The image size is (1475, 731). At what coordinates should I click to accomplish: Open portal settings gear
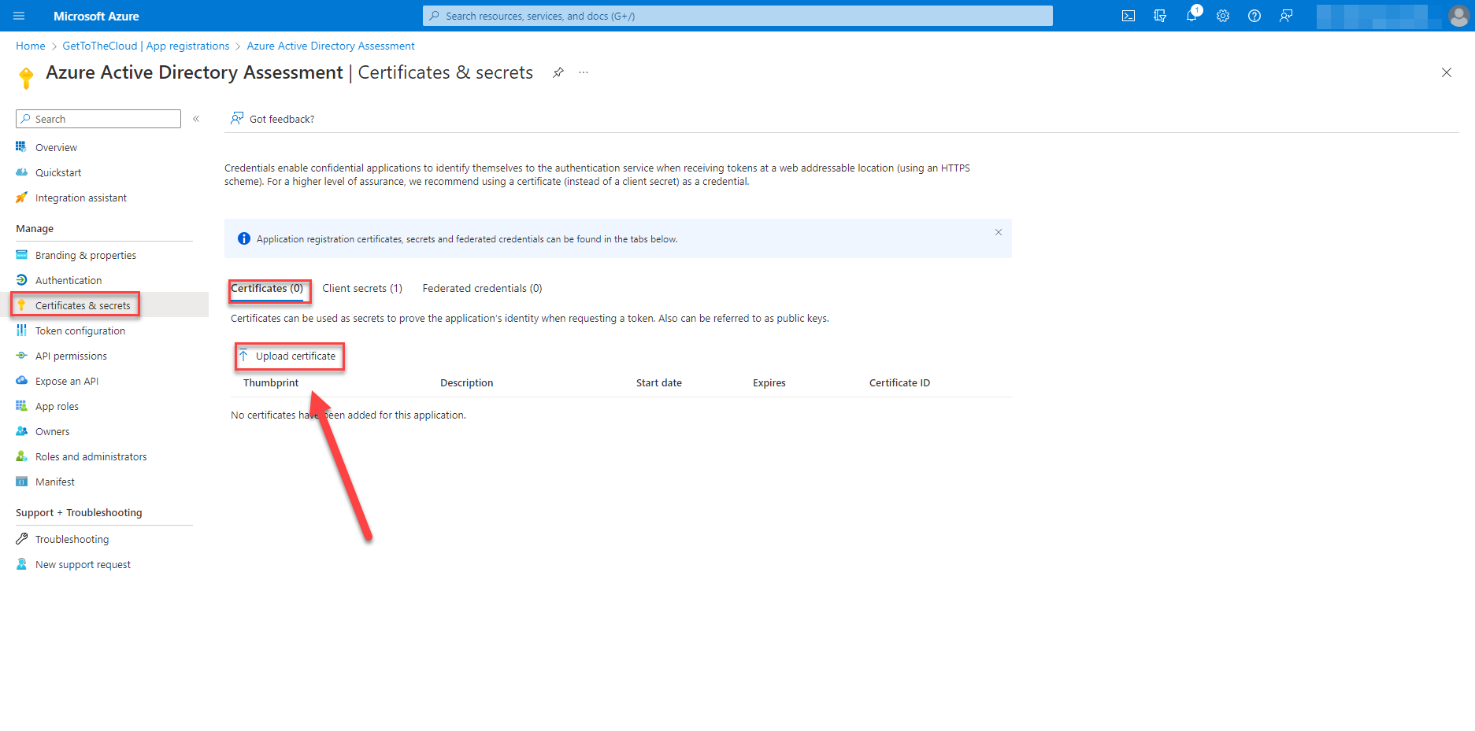1223,16
